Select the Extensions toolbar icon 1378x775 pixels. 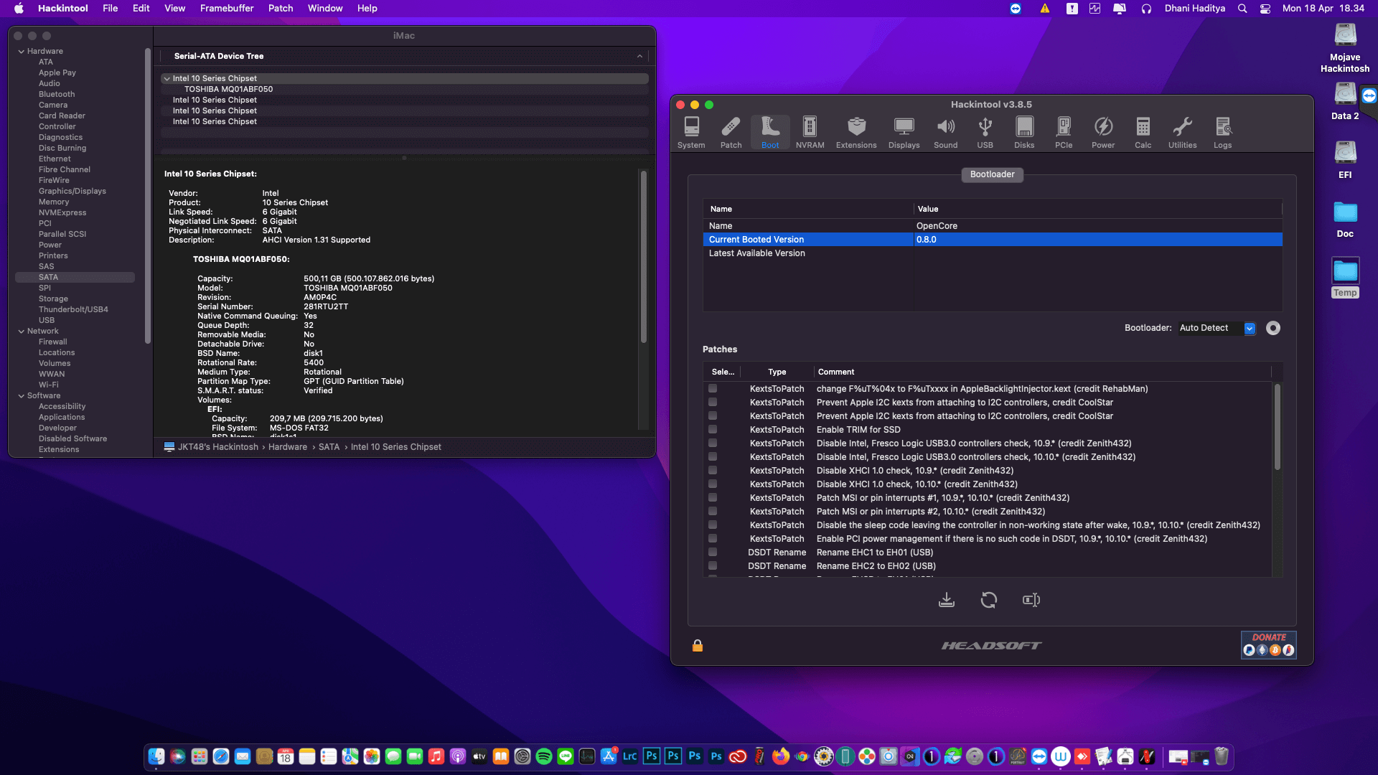[x=856, y=133]
